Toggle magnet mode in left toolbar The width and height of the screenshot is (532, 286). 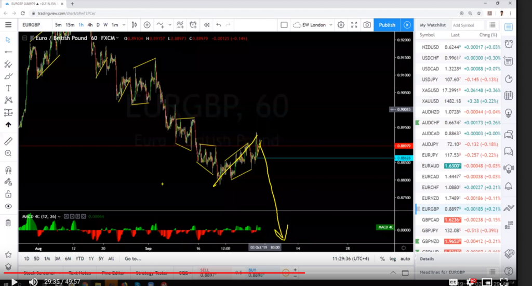coord(8,170)
